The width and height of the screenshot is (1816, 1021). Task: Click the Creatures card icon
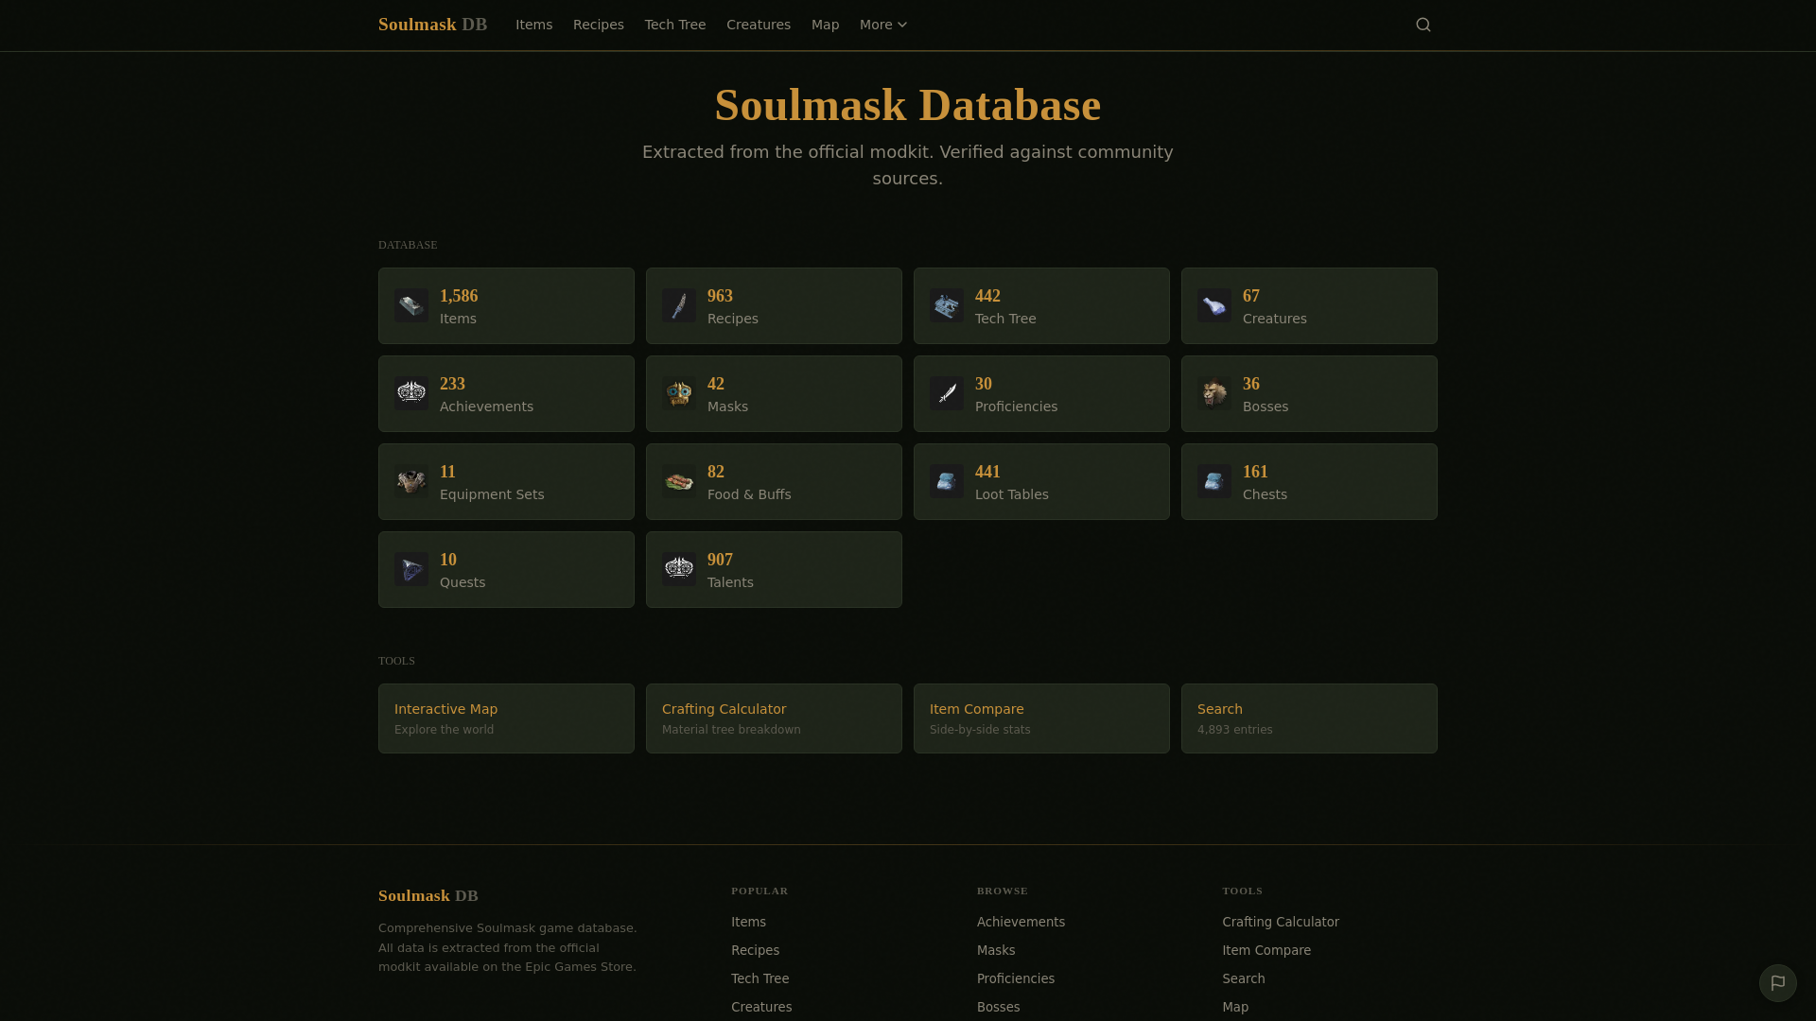pyautogui.click(x=1214, y=305)
